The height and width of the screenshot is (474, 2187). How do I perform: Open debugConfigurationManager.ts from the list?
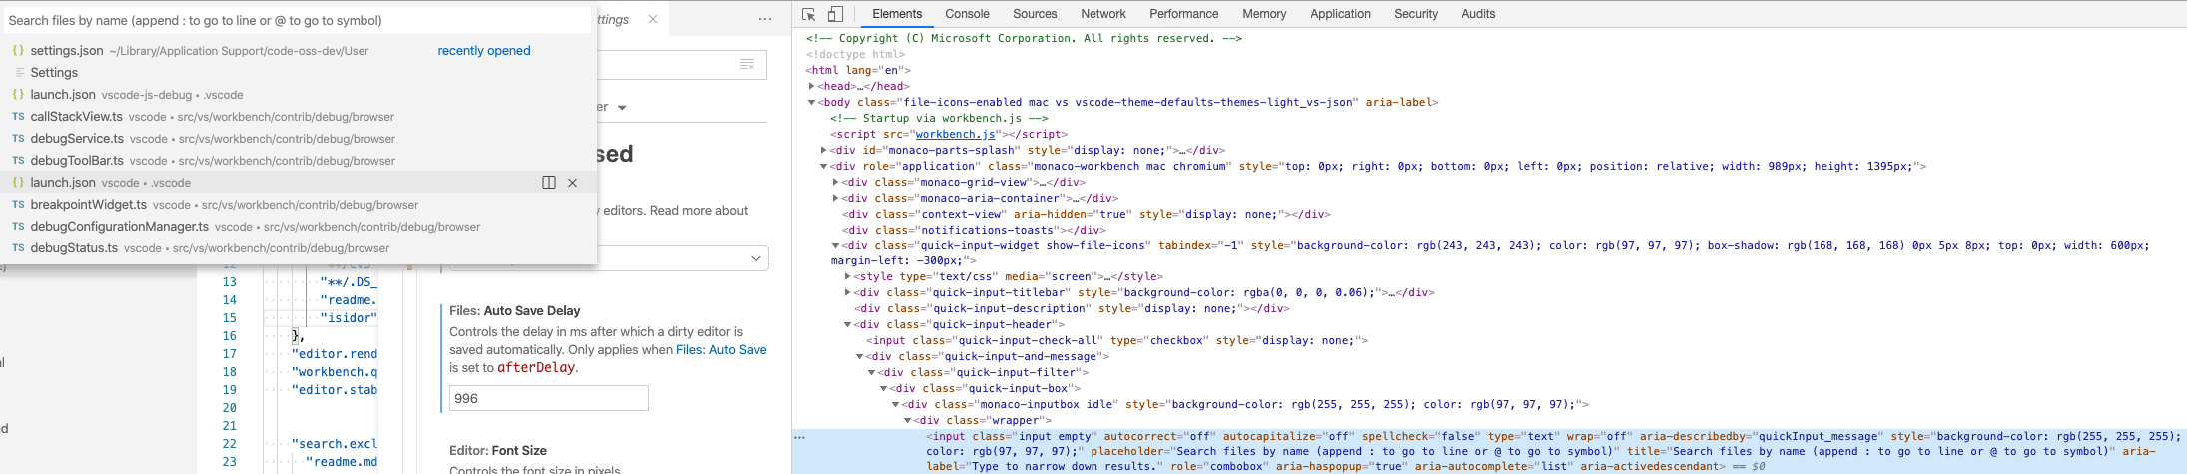(x=299, y=227)
